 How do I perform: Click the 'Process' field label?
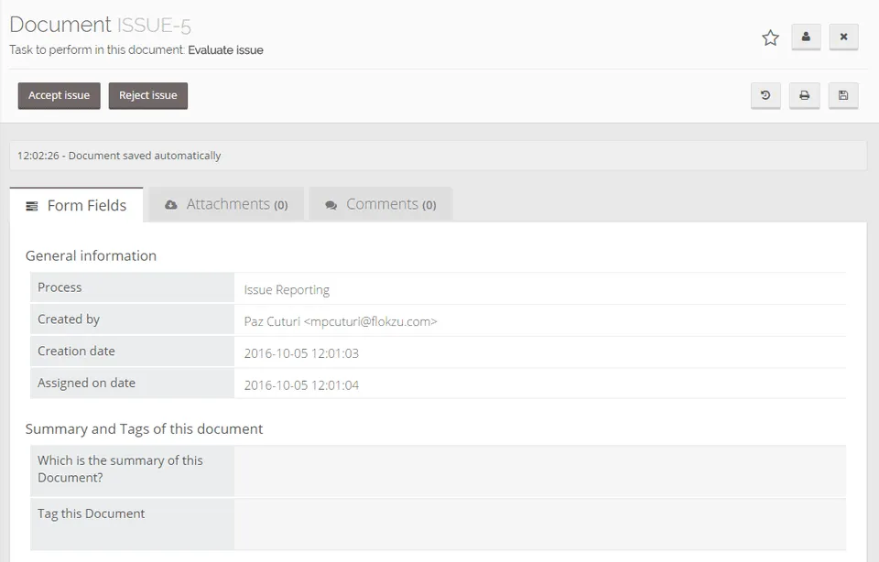60,286
